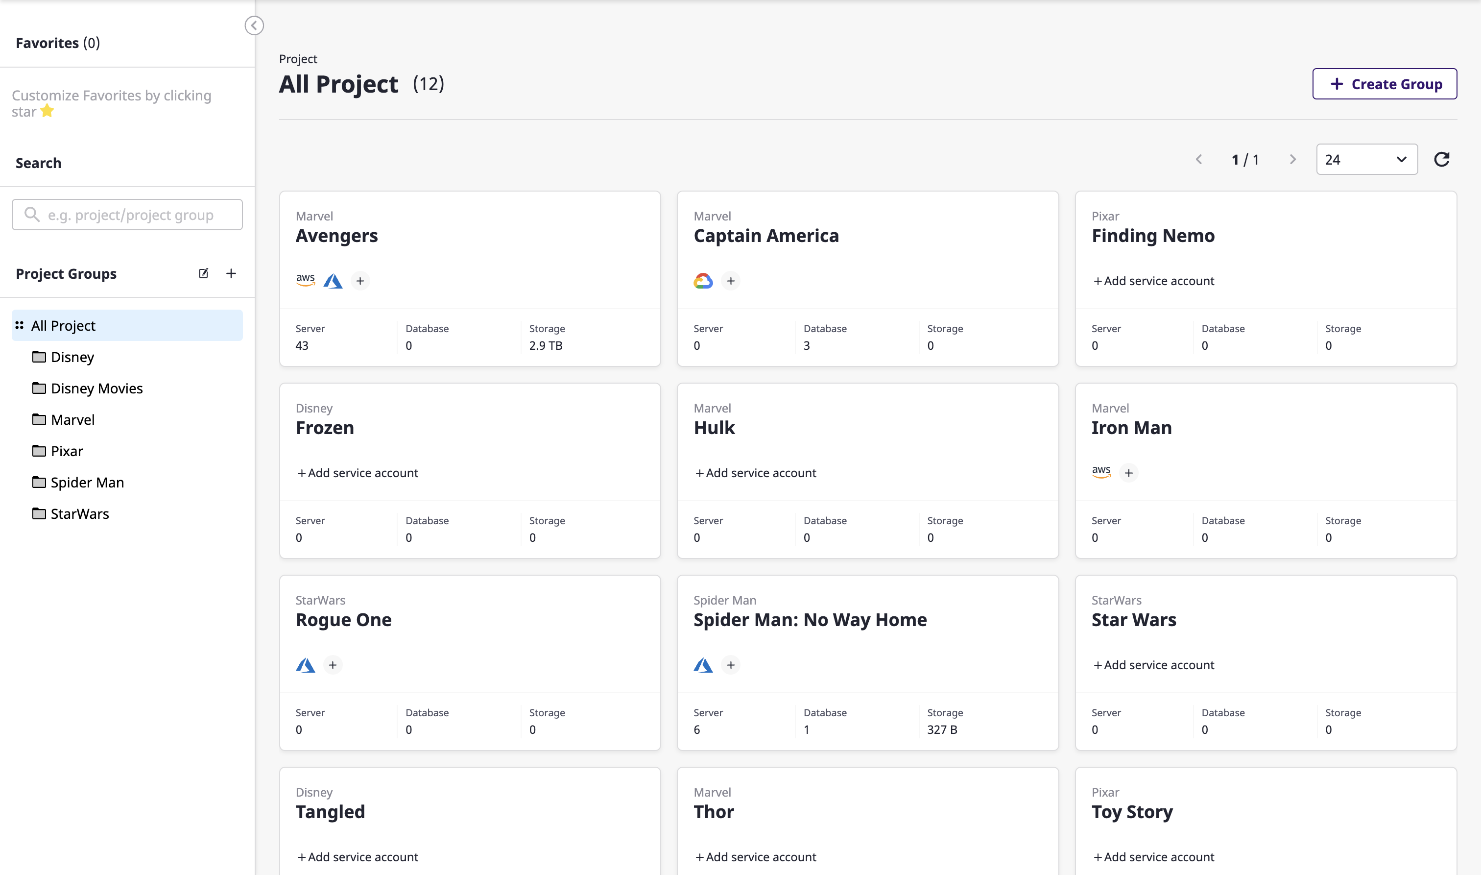Open the Azure icon on Rogue One
1481x875 pixels.
[x=306, y=664]
